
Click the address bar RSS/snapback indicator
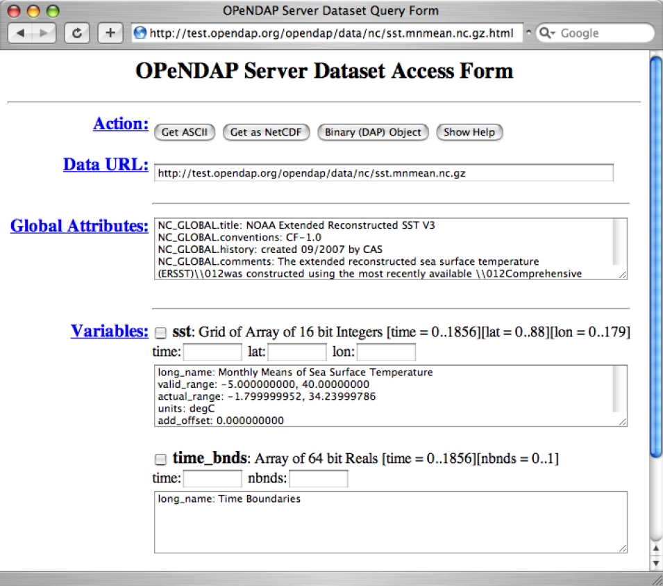click(x=528, y=32)
